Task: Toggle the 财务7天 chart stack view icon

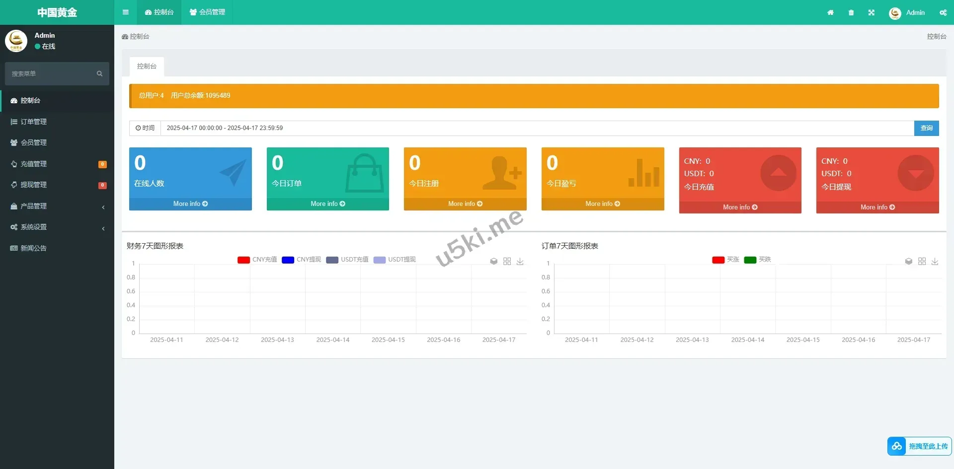Action: (494, 262)
